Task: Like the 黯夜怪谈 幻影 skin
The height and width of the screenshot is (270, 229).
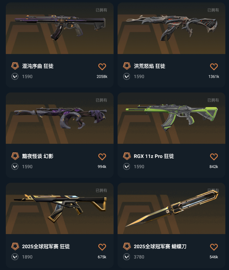Action: [102, 157]
